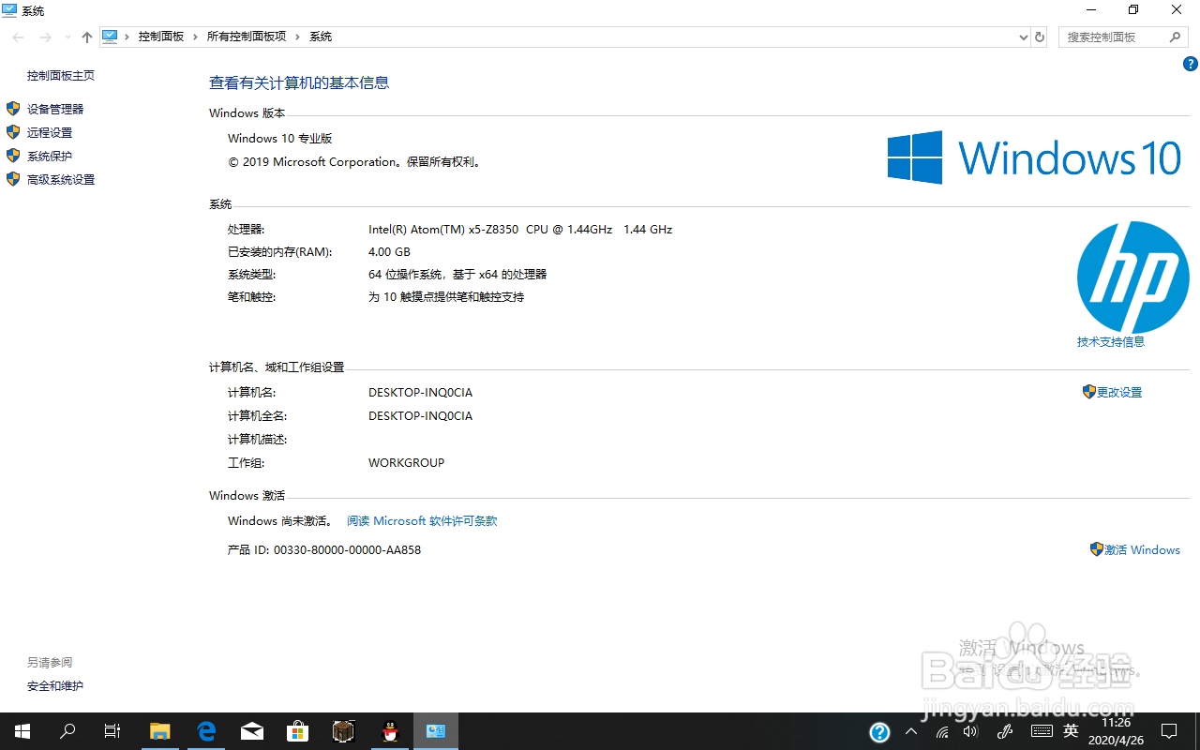The image size is (1200, 750).
Task: Click the Windows 10 logo
Action: tap(1034, 157)
